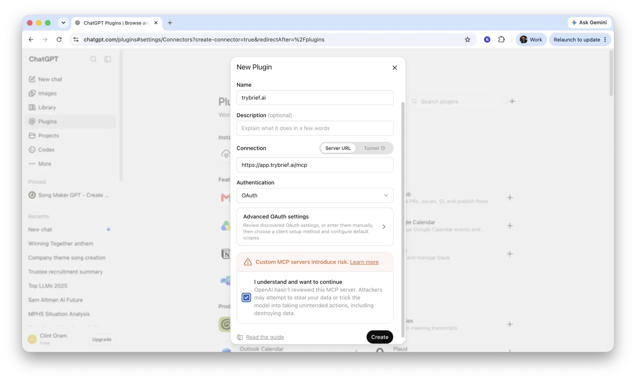Open Projects in the sidebar
The image size is (636, 381).
pyautogui.click(x=70, y=136)
